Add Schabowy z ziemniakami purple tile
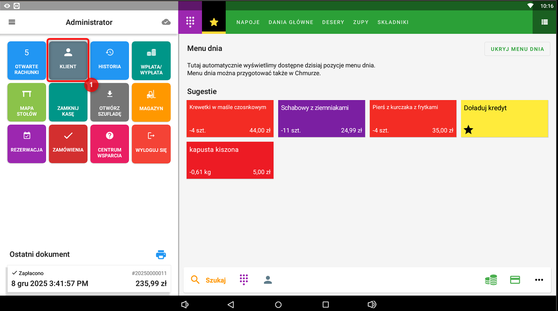The width and height of the screenshot is (558, 311). [321, 118]
